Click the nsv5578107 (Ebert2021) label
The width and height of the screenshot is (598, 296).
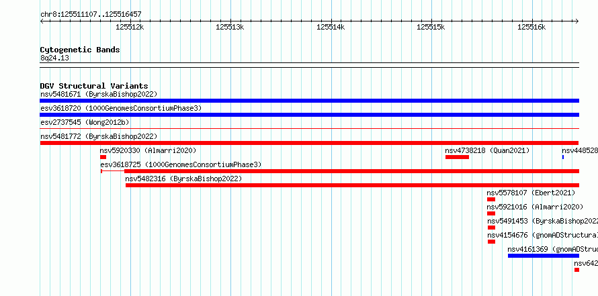click(531, 193)
